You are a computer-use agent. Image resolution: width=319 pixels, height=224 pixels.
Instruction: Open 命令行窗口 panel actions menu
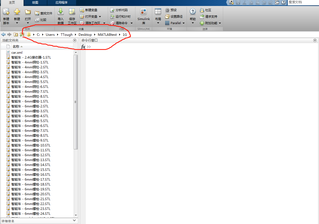tap(315, 40)
